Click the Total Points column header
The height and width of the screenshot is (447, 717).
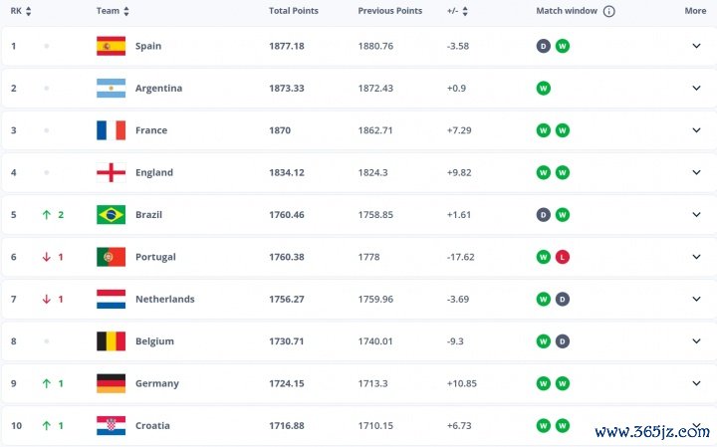[x=293, y=11]
